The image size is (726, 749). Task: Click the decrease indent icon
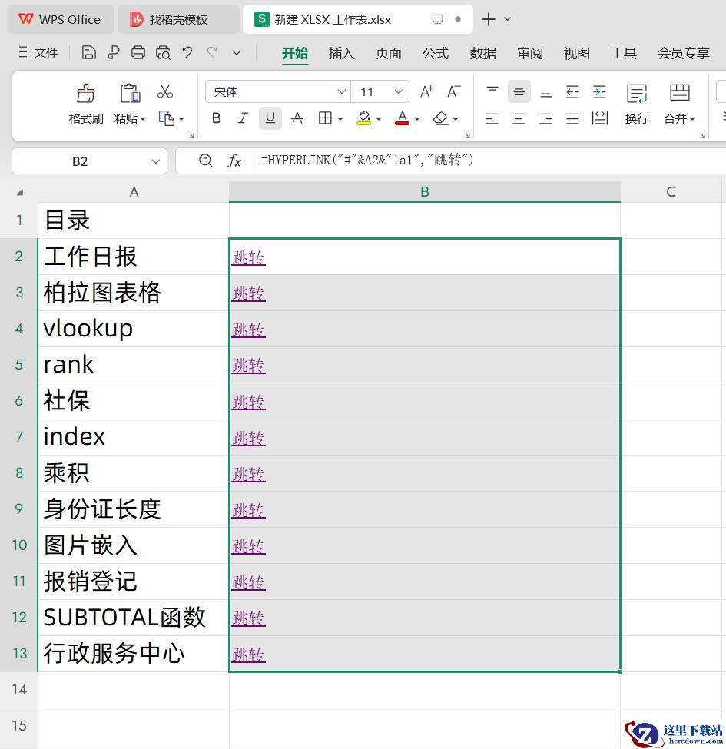point(572,91)
